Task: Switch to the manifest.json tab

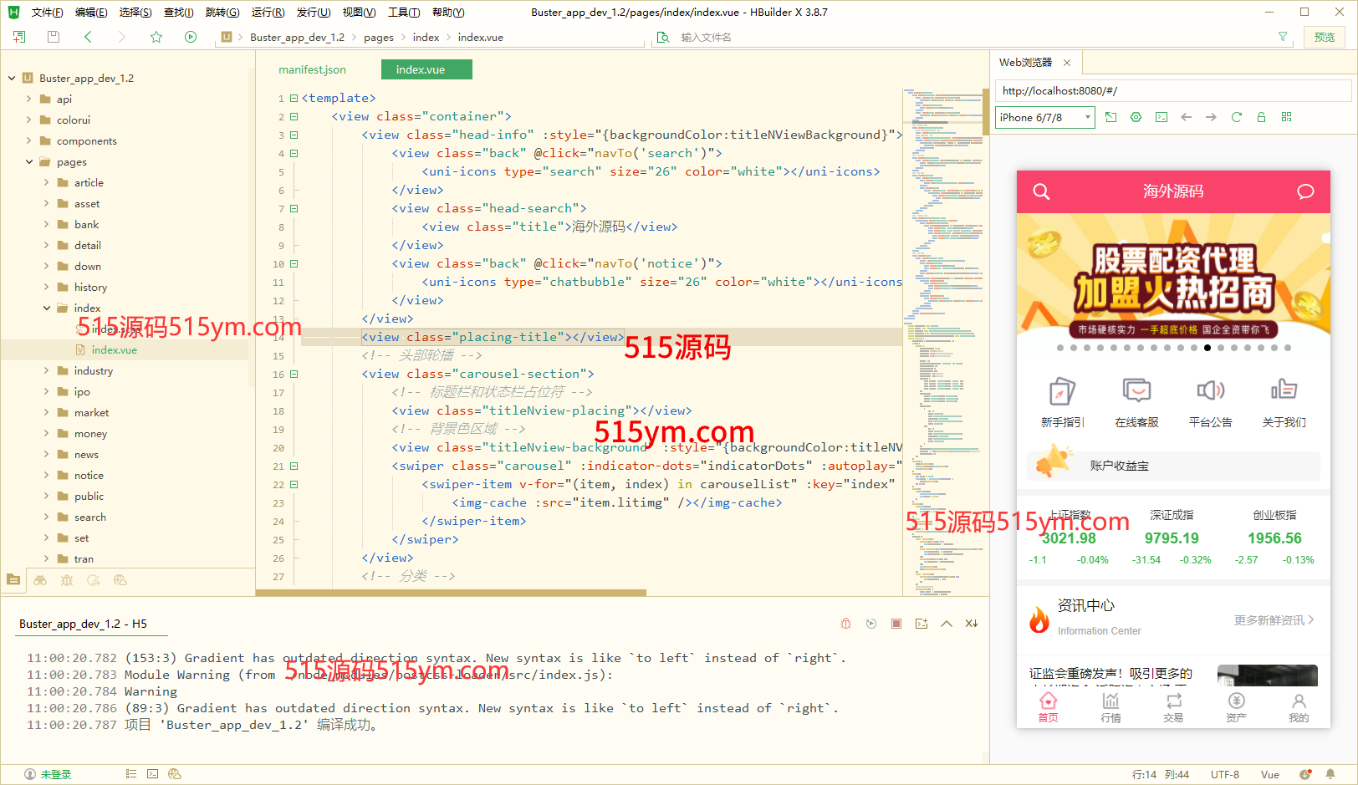Action: coord(312,69)
